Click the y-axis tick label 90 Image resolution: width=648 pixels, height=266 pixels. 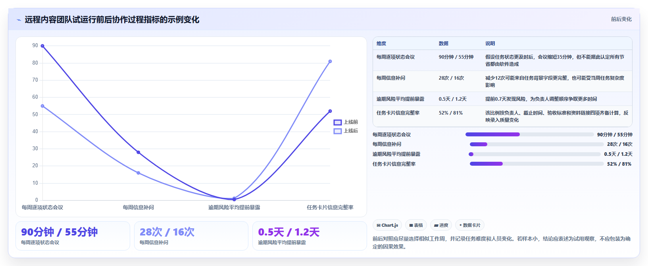click(35, 46)
